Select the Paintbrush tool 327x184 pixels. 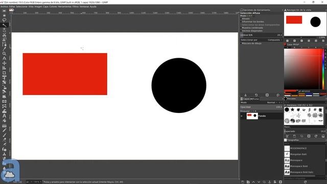(4, 135)
